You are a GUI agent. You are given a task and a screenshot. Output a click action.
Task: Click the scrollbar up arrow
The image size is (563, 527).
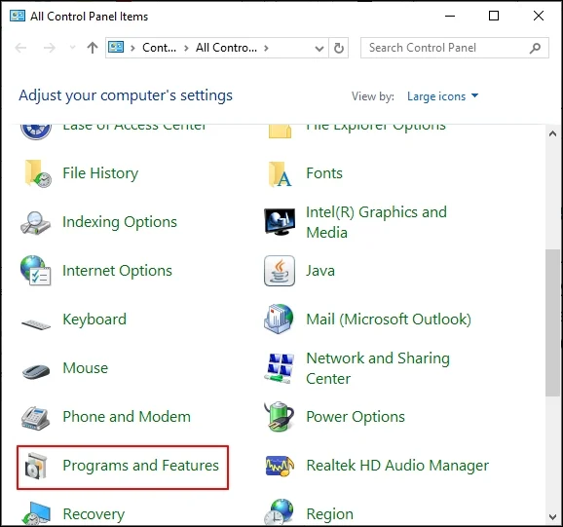click(x=553, y=134)
